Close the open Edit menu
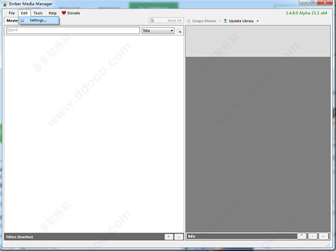The image size is (336, 251). [x=24, y=13]
